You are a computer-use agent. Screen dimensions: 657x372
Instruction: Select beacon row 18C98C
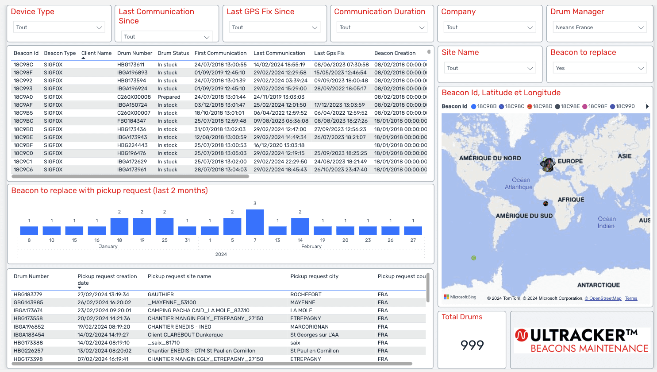coord(219,65)
